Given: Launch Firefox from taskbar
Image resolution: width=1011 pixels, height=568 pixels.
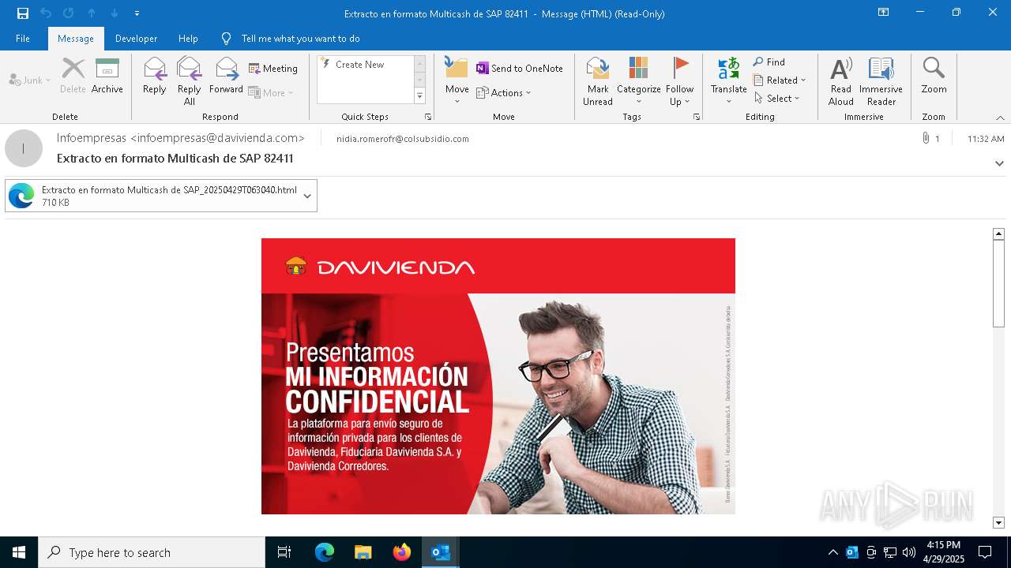Looking at the screenshot, I should 402,552.
